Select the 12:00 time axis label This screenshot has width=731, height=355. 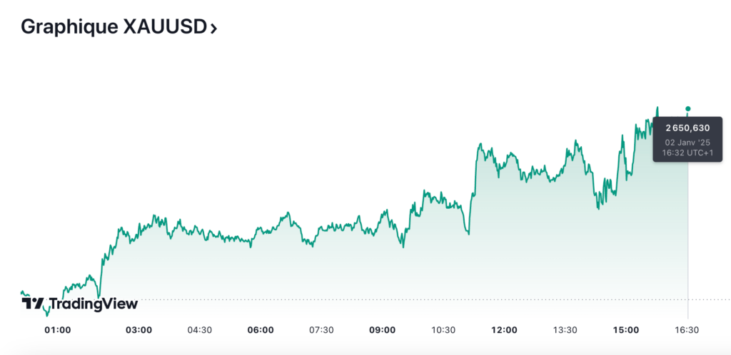coord(505,330)
